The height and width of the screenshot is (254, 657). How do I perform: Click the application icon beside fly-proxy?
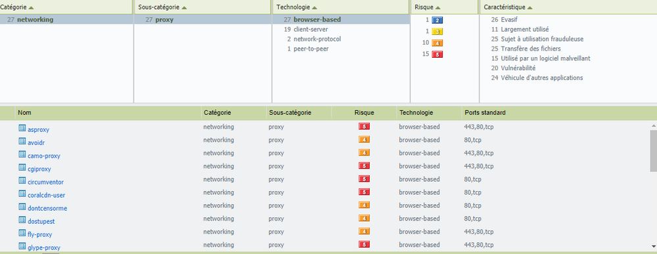click(22, 233)
